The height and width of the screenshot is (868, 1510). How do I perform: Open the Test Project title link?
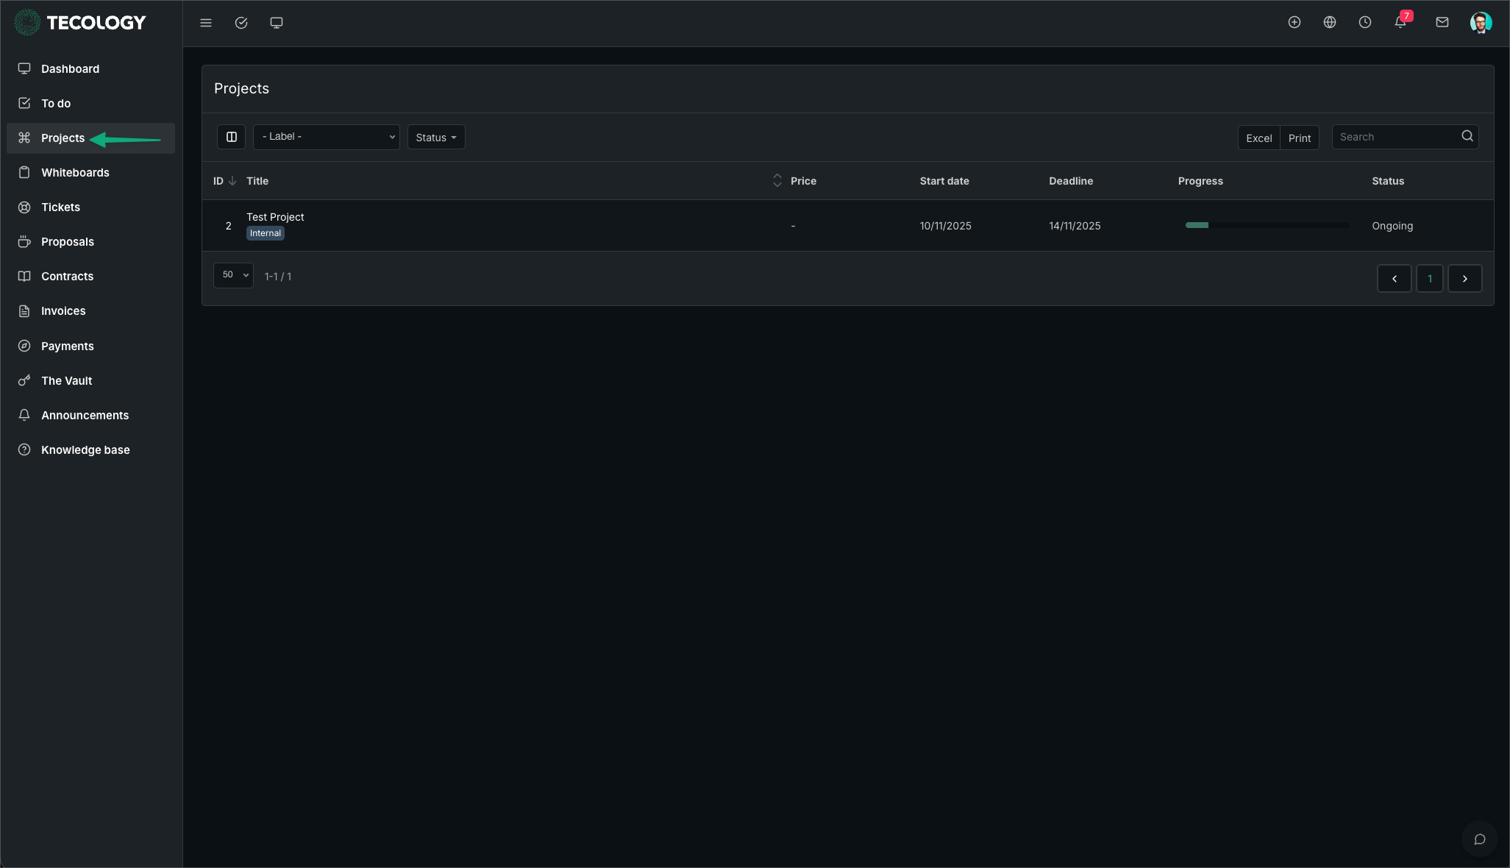point(275,217)
